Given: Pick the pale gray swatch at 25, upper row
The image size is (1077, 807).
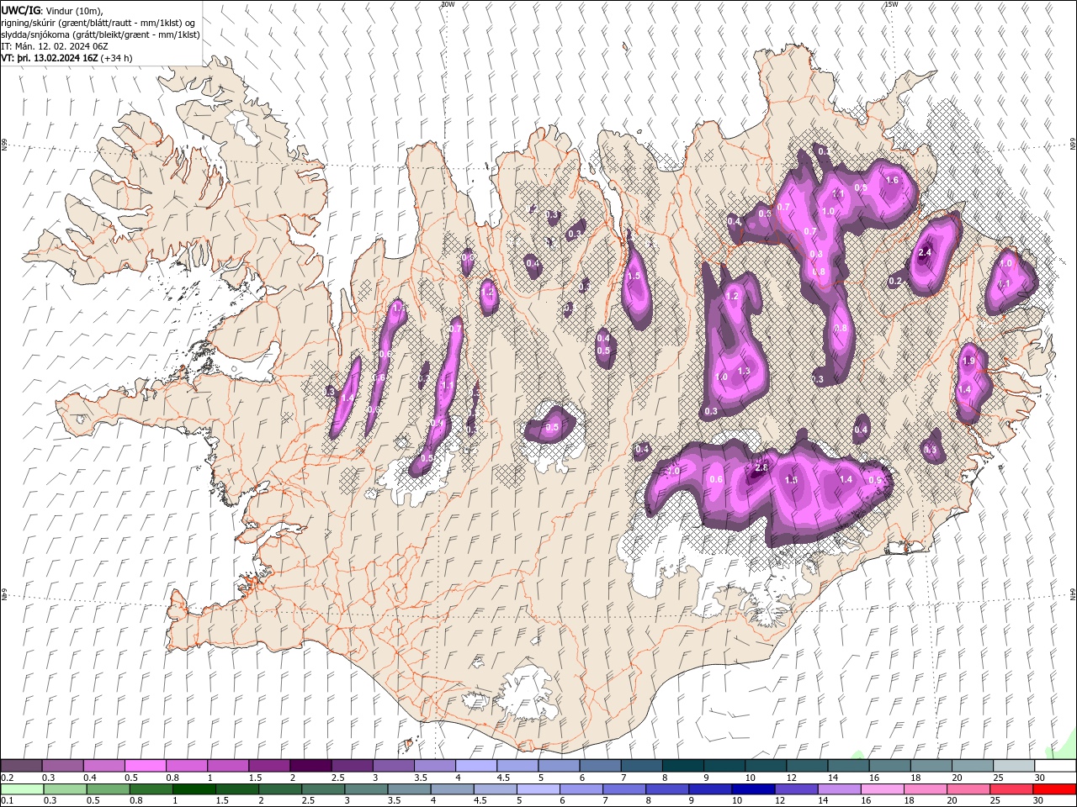Looking at the screenshot, I should (1013, 766).
